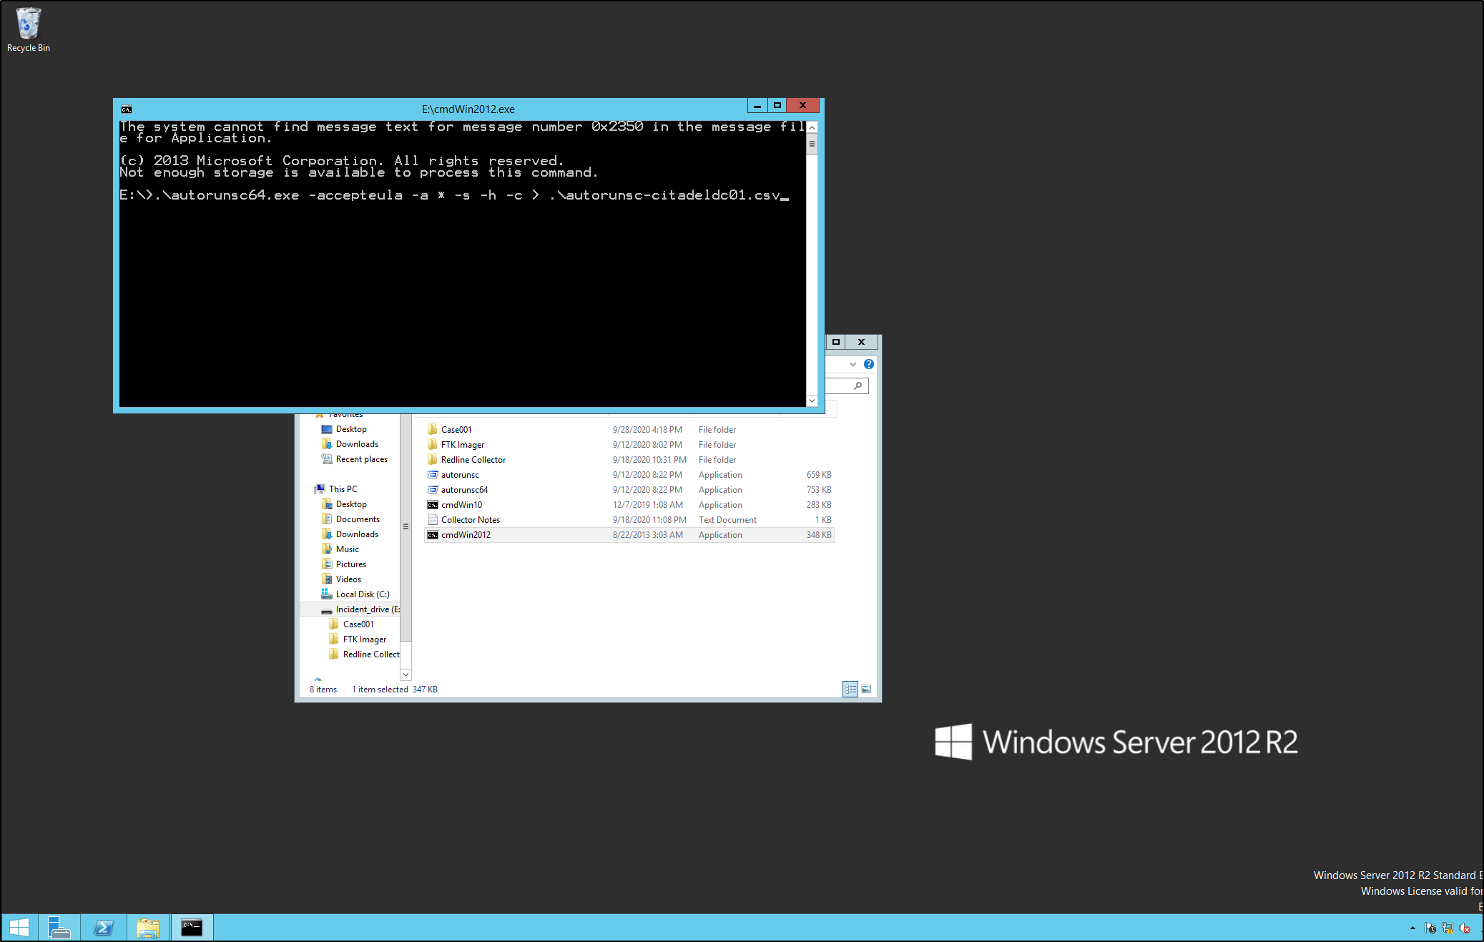Select cmdWin2012 application icon in list
This screenshot has height=942, width=1484.
[x=432, y=535]
